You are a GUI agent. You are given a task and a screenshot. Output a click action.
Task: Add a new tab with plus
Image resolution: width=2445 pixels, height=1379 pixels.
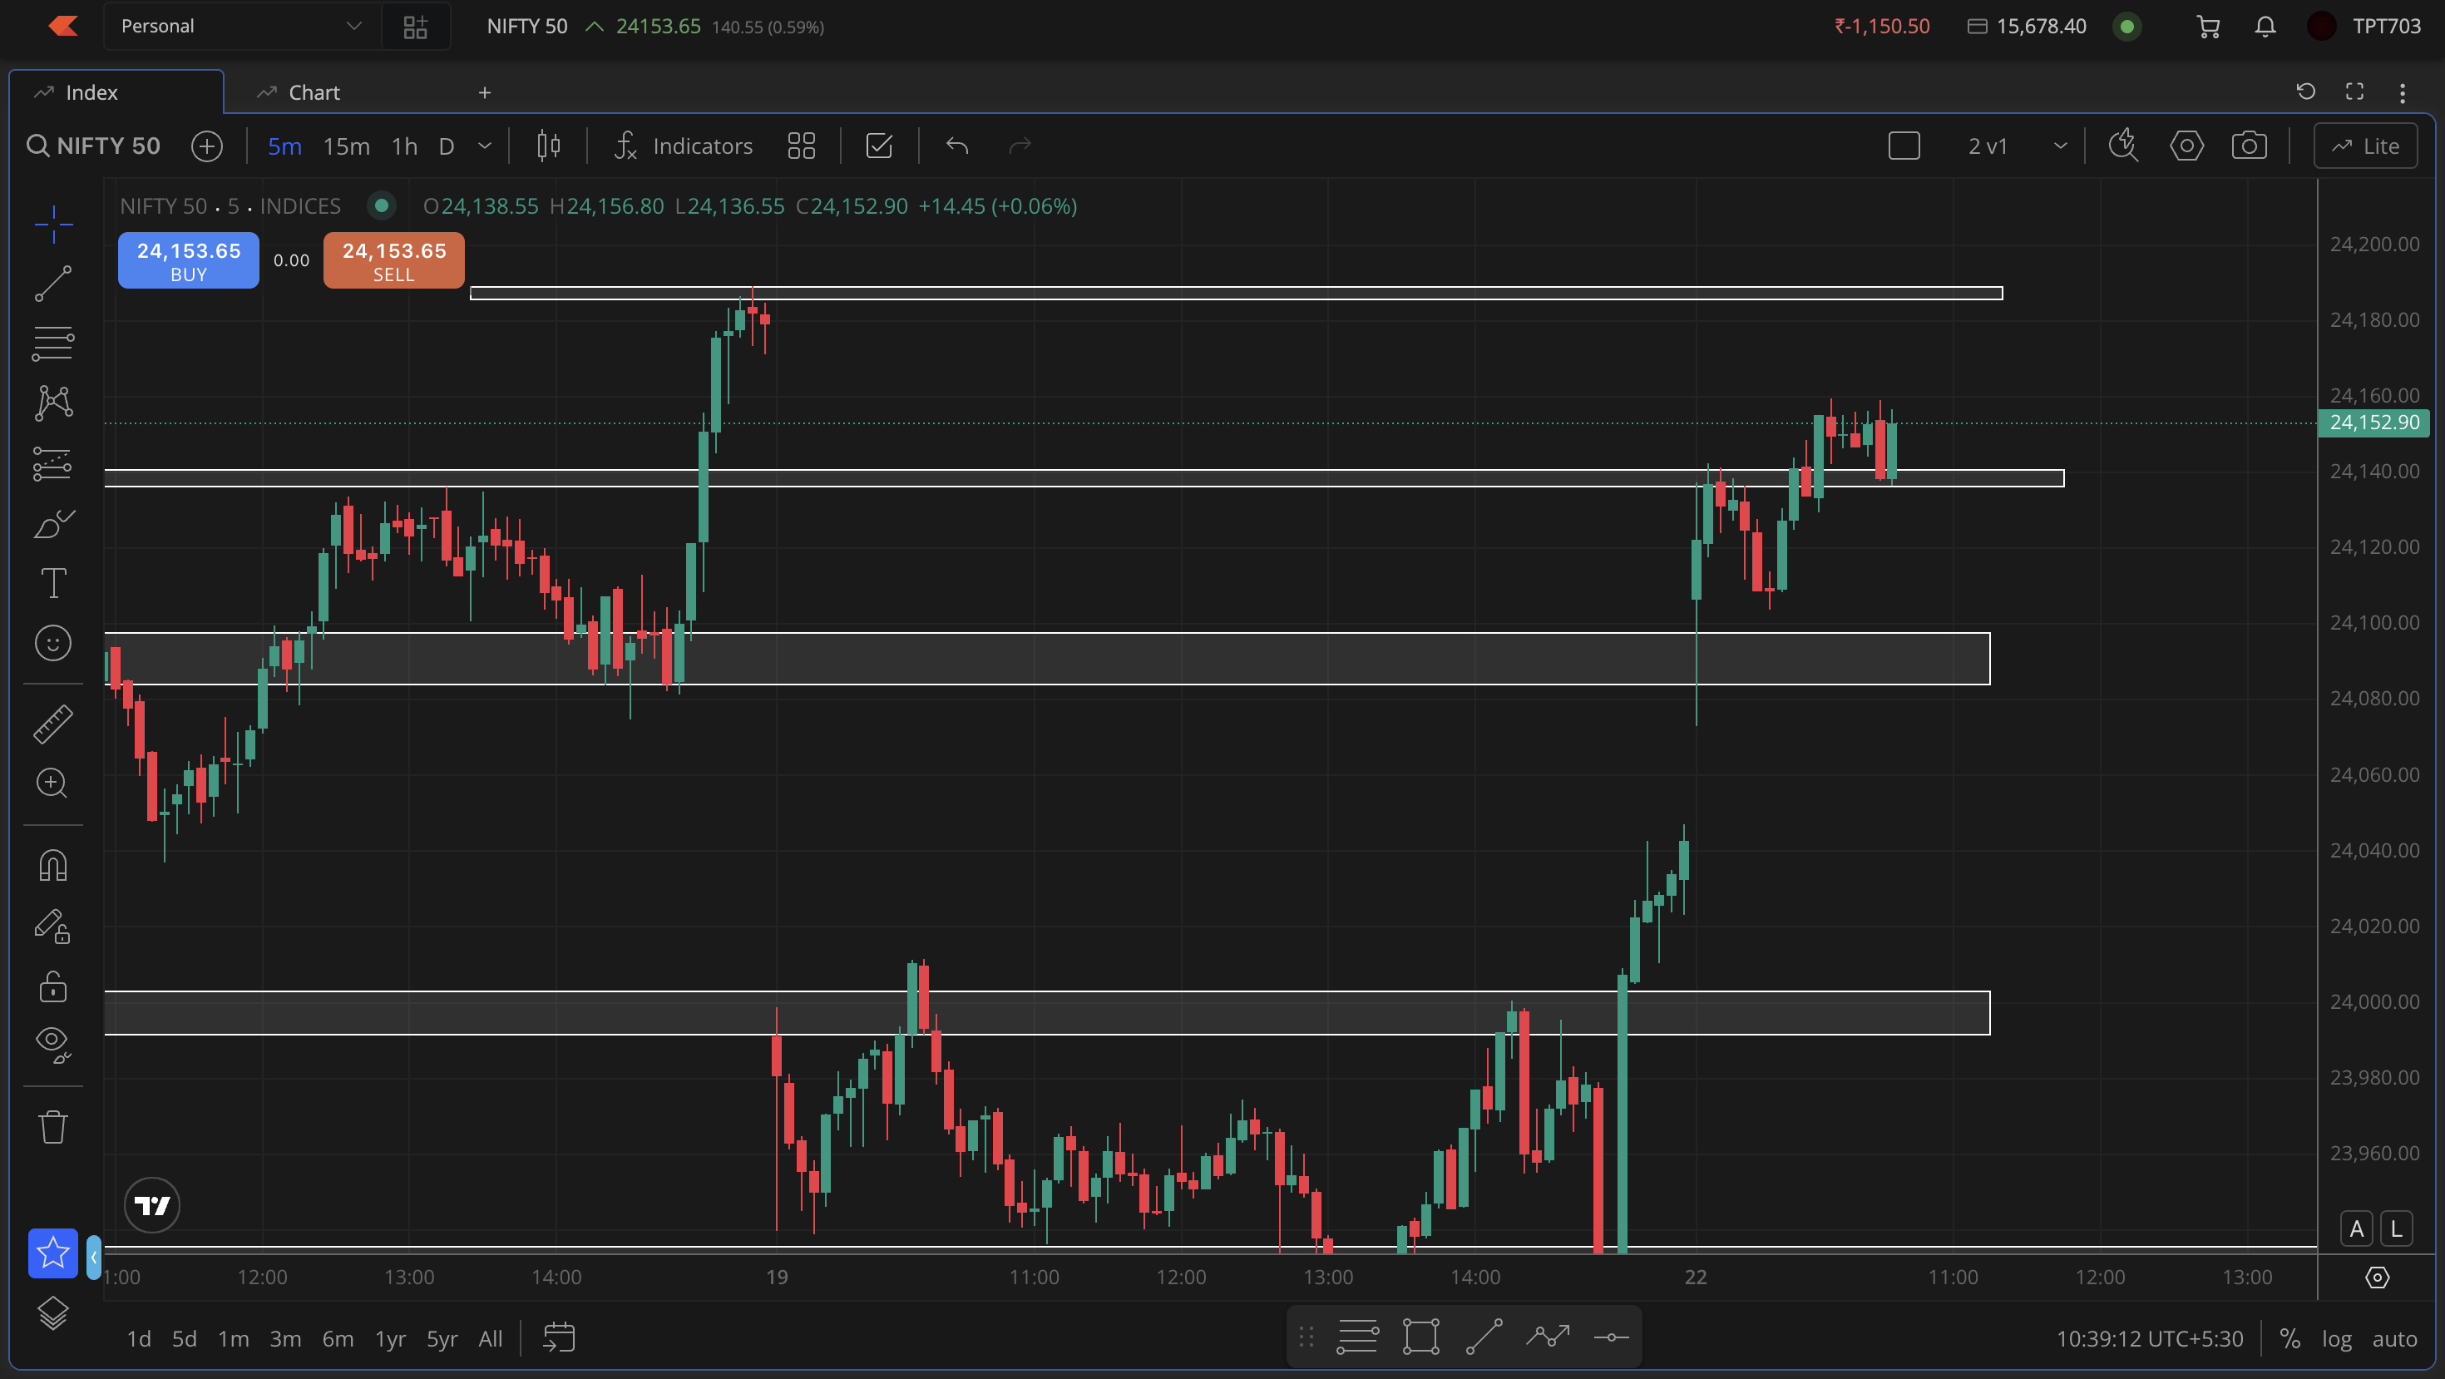485,92
